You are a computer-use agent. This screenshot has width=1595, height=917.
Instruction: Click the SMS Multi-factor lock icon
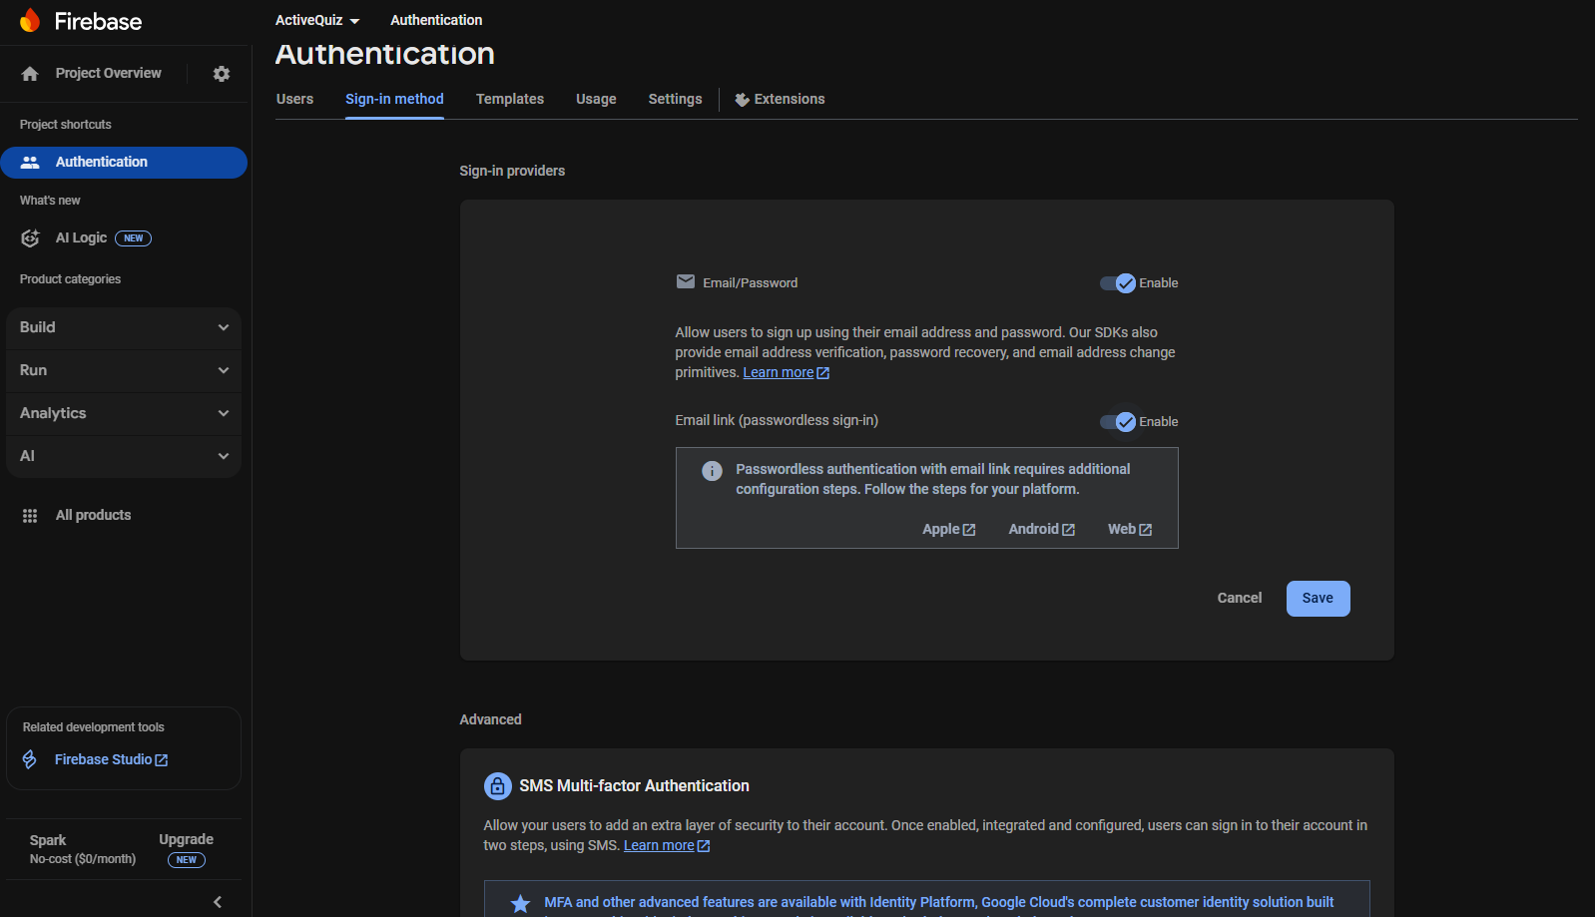coord(497,786)
